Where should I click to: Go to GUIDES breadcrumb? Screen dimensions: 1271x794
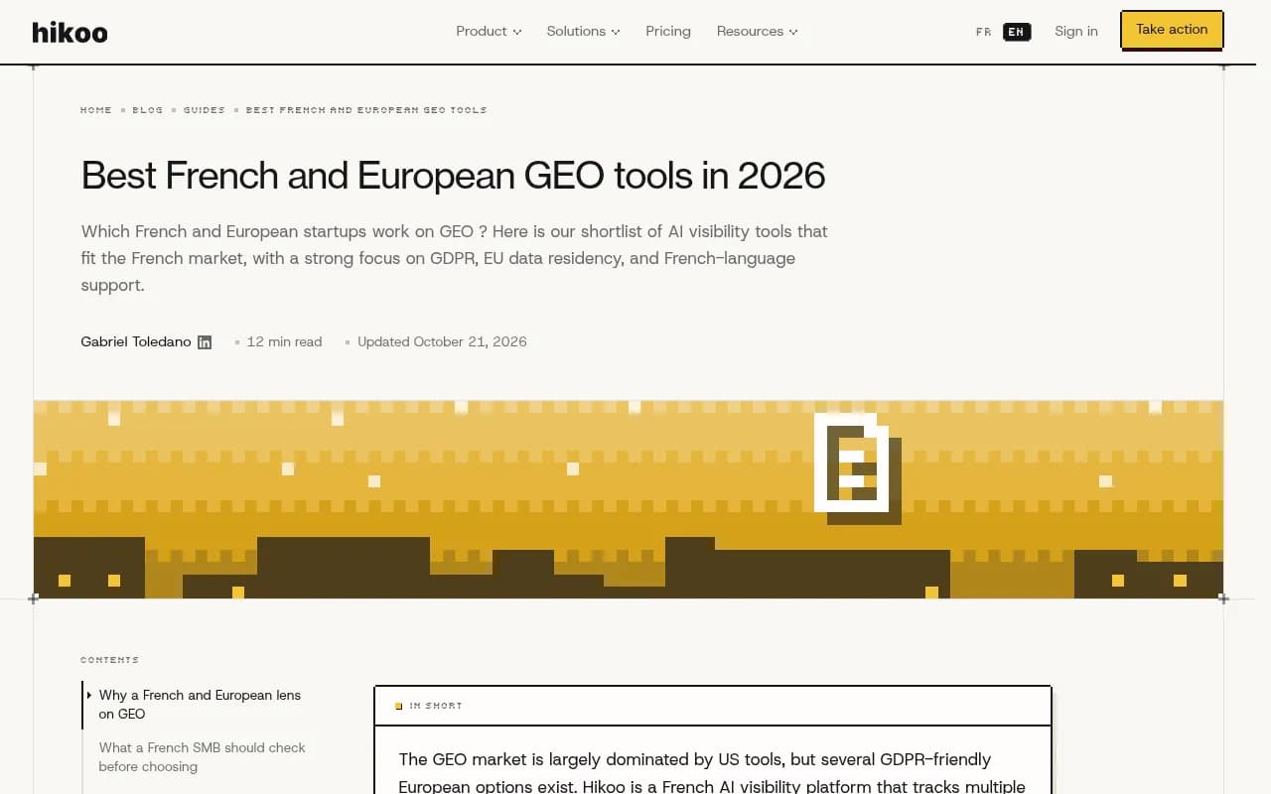(205, 110)
